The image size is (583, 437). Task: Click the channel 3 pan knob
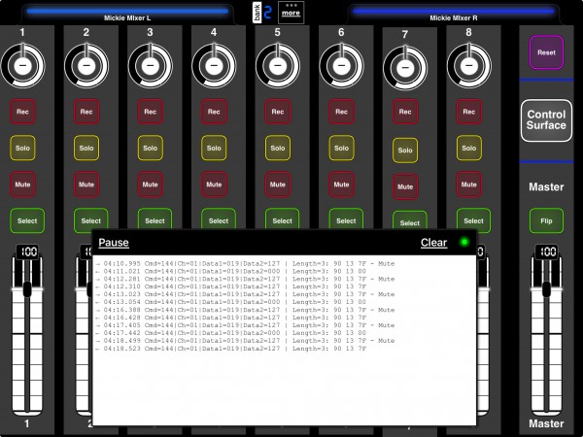point(151,65)
